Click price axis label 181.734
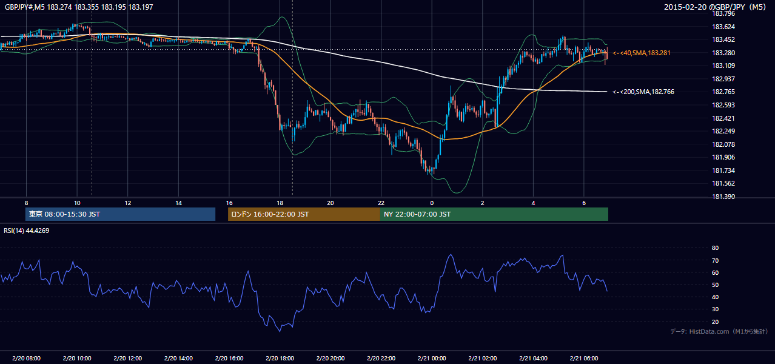 (x=723, y=170)
